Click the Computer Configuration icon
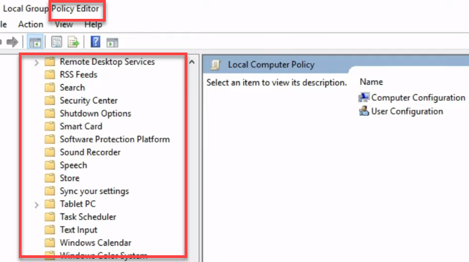The height and width of the screenshot is (262, 469). tap(364, 98)
